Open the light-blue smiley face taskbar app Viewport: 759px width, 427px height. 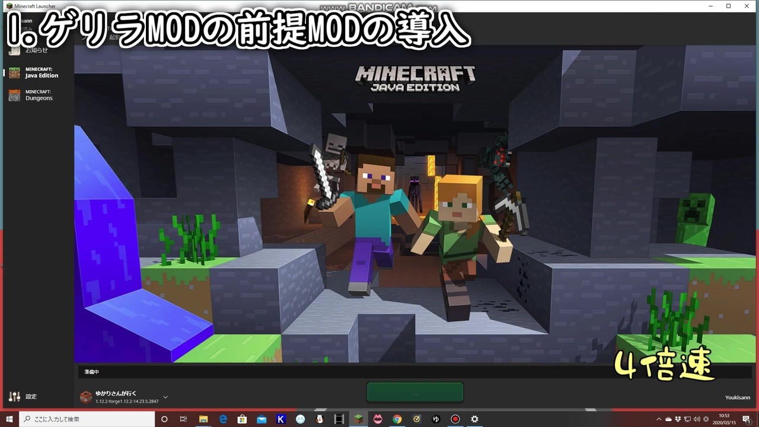point(301,419)
